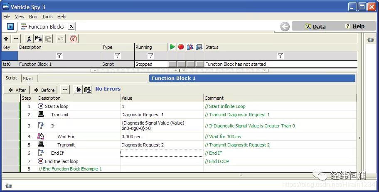Select the Function Block 1 row description
This screenshot has height=192, width=379.
[60, 64]
